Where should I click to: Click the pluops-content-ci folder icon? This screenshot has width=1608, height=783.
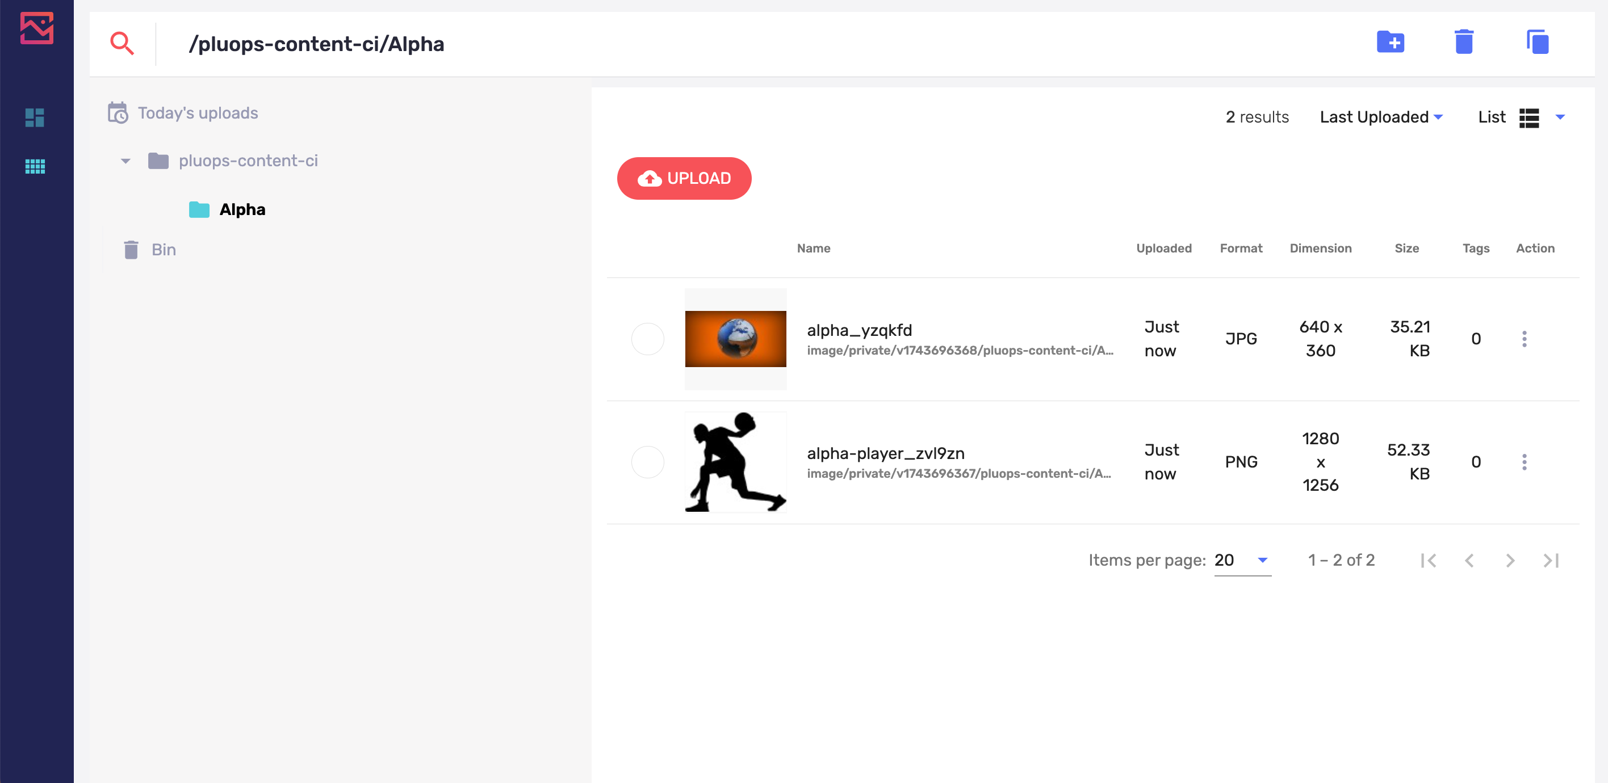pos(158,161)
